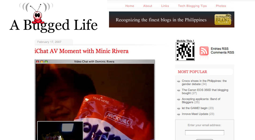255x140 pixels.
Task: Open Accepting applicants: Band of Bloggers post
Action: click(201, 101)
